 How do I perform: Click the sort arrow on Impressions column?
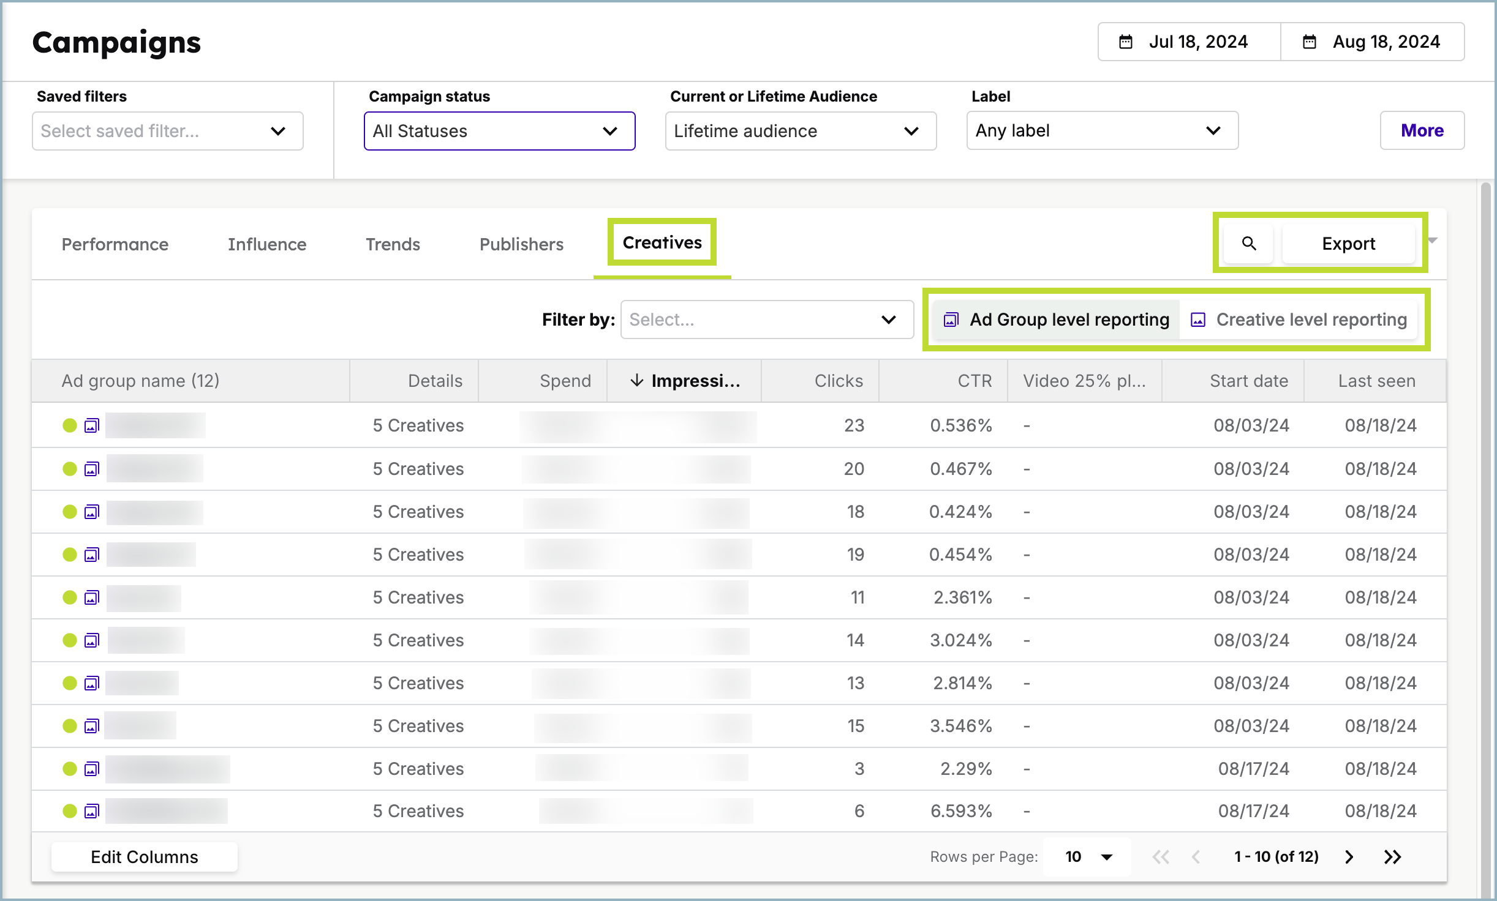point(636,381)
